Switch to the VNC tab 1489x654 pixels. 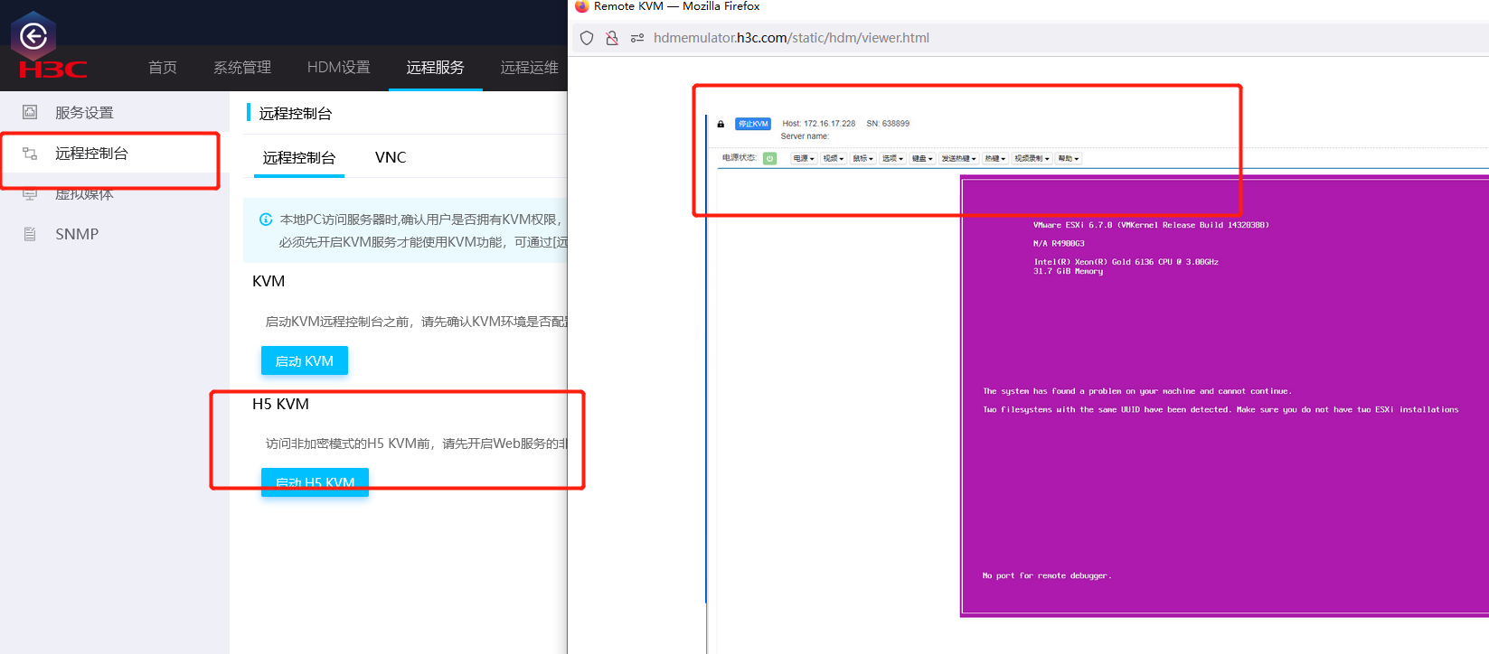pos(391,157)
